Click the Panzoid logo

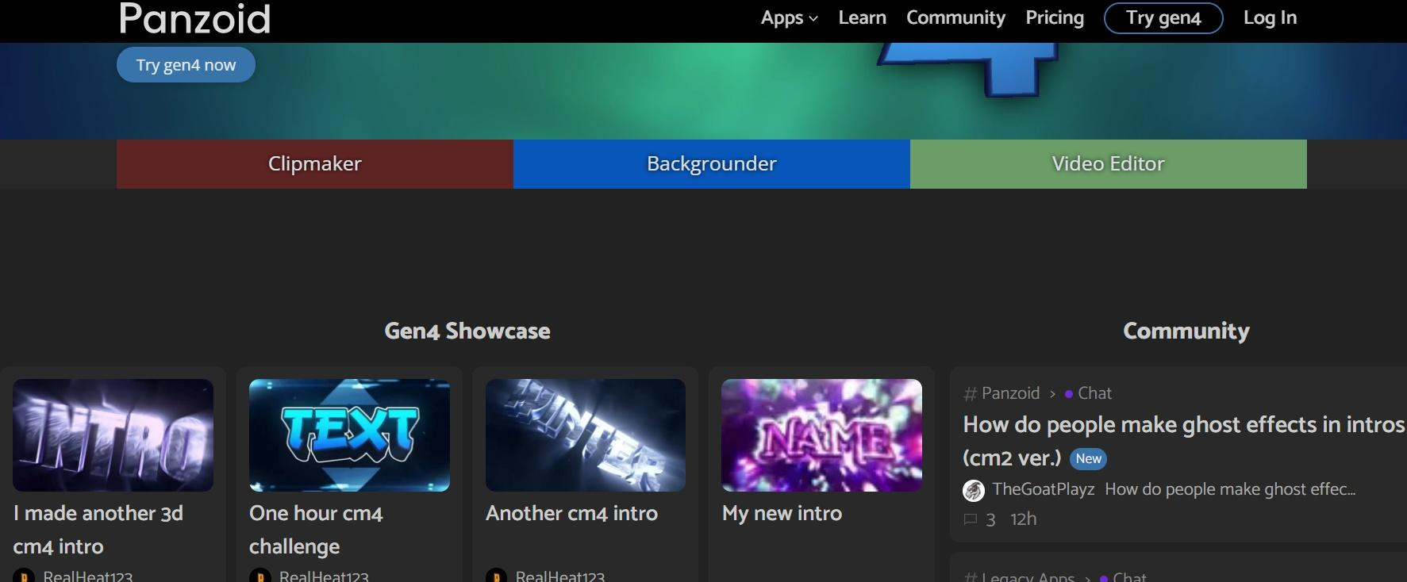tap(194, 18)
